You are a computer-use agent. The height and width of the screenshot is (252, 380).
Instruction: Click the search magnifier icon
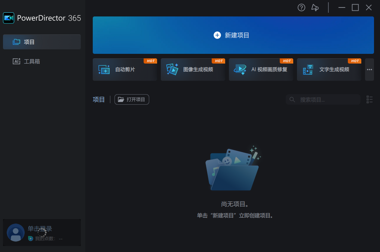point(292,99)
